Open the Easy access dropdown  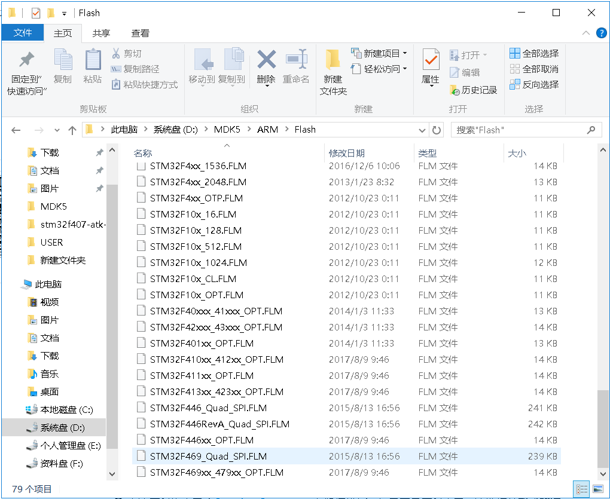tap(405, 69)
